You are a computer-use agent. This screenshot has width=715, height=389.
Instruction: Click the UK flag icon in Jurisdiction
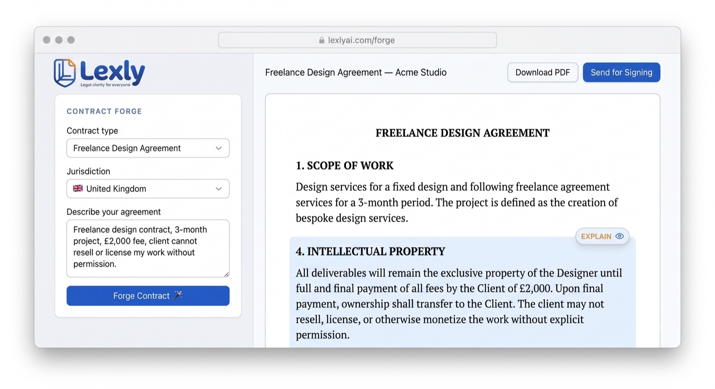[78, 188]
